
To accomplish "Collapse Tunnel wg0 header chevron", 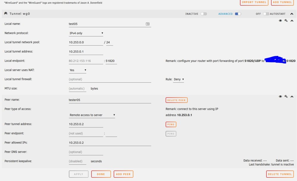I will click(x=292, y=14).
